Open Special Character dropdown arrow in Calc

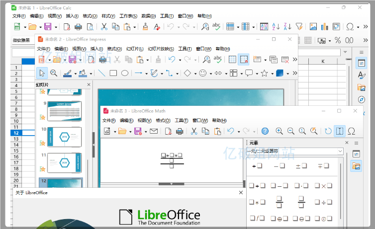click(x=358, y=27)
